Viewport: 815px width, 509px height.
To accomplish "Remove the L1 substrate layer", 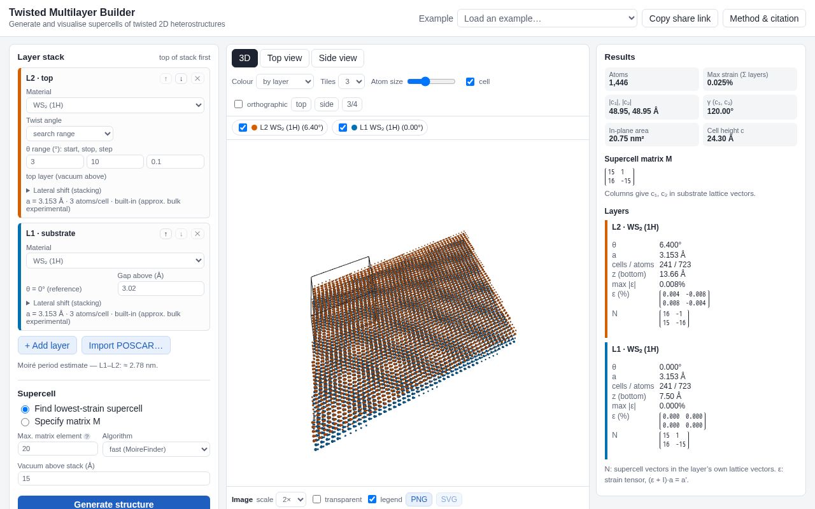I will click(197, 234).
